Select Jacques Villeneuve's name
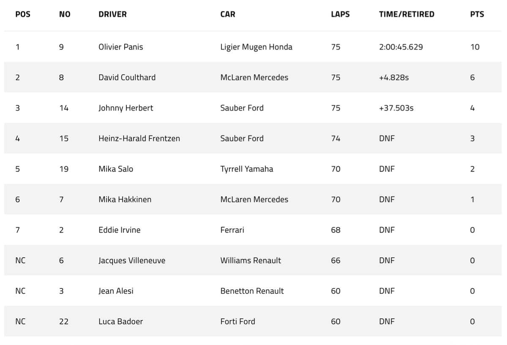Screen dimensions: 507x345 click(x=132, y=260)
